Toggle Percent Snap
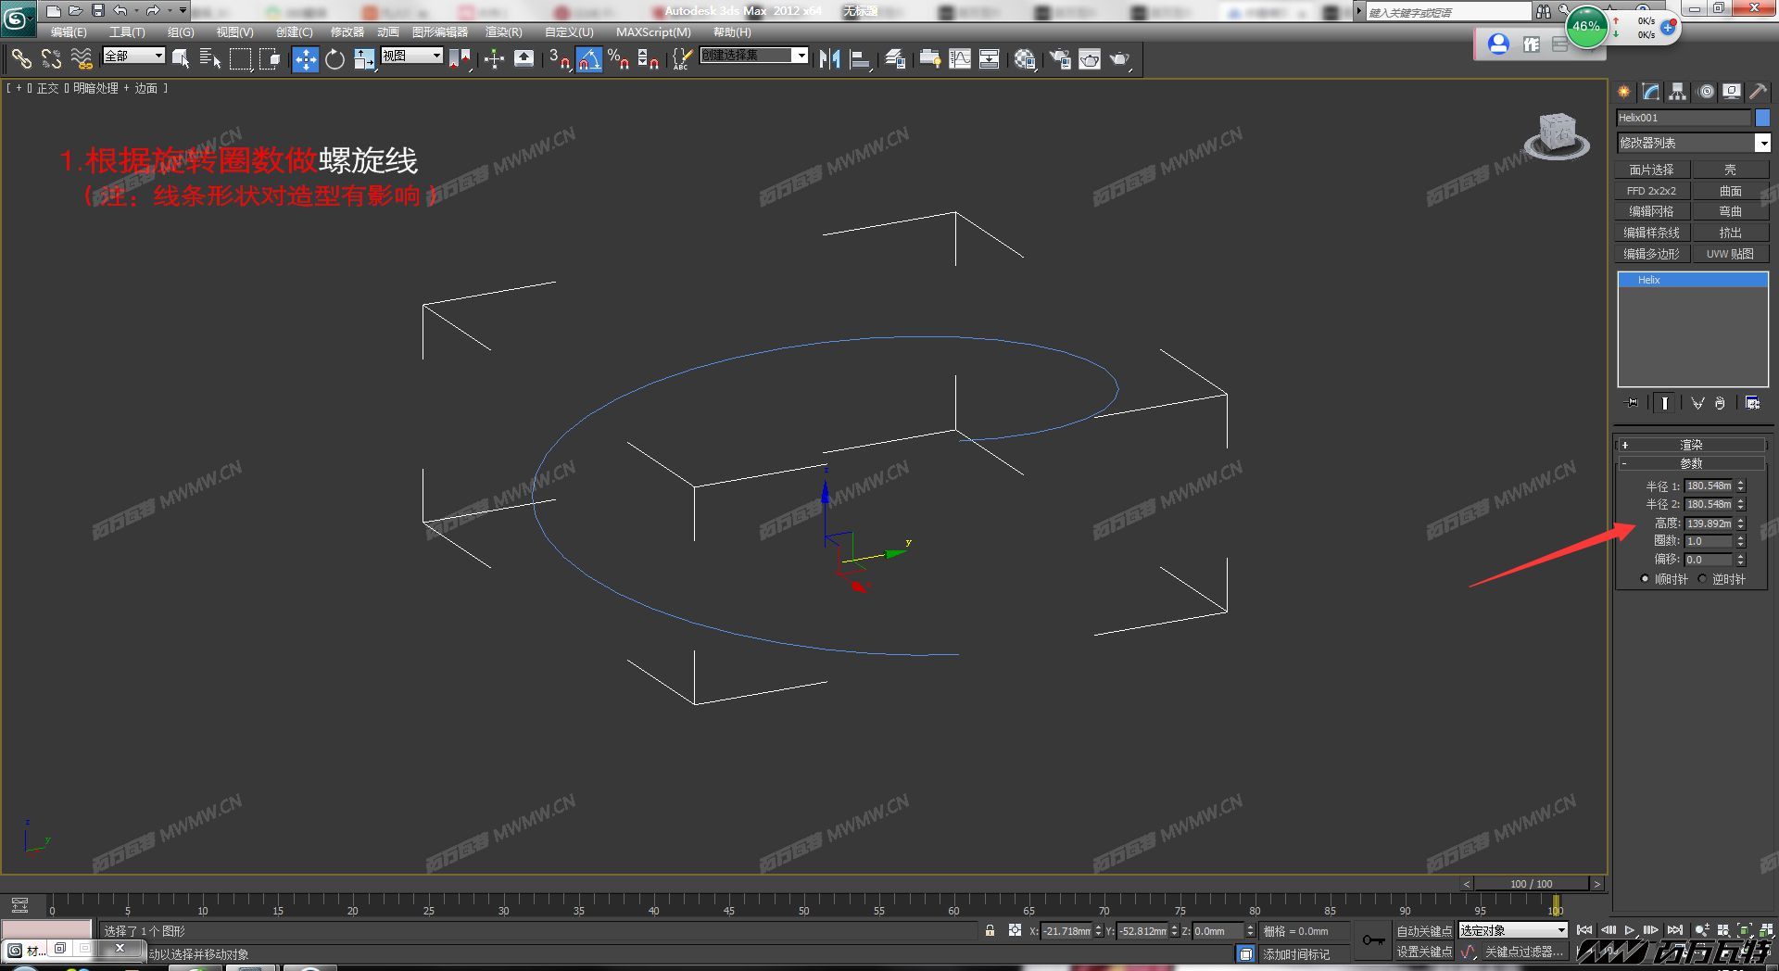Screen dimensions: 1779x971 point(618,59)
